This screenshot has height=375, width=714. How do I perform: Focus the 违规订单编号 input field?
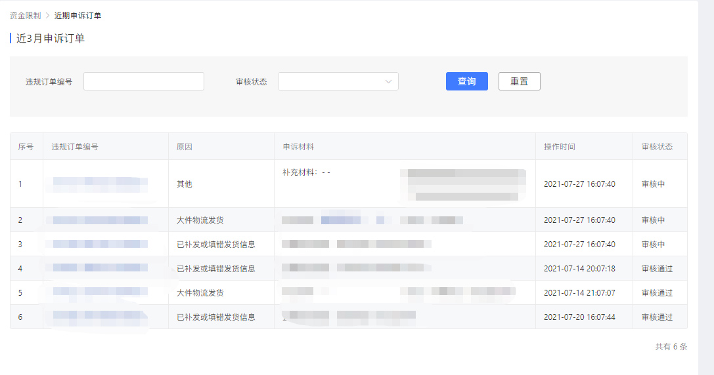pyautogui.click(x=144, y=81)
